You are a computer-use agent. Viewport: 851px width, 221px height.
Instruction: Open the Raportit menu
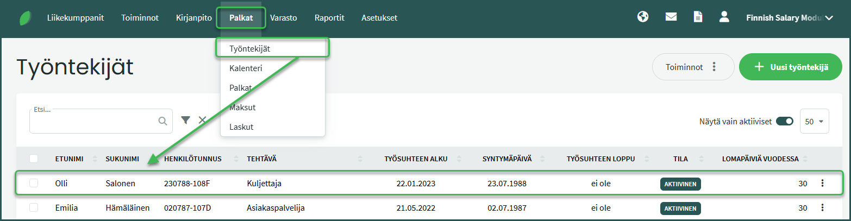click(329, 18)
